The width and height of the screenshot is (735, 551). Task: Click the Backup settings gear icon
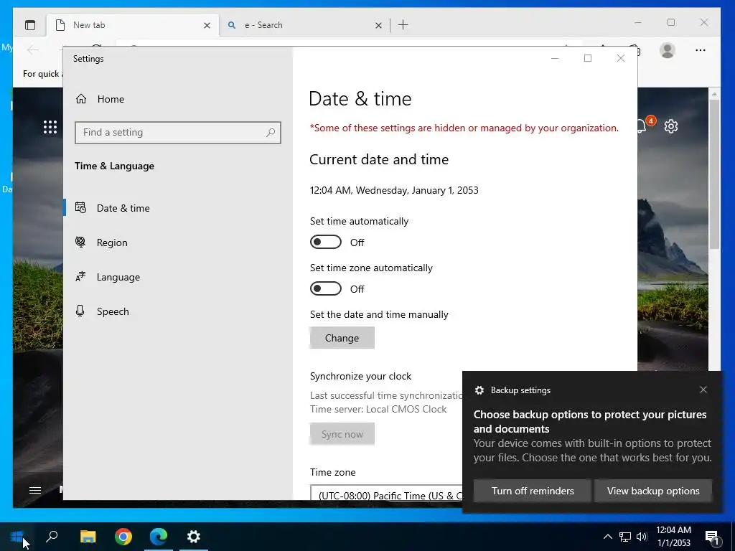pos(479,390)
